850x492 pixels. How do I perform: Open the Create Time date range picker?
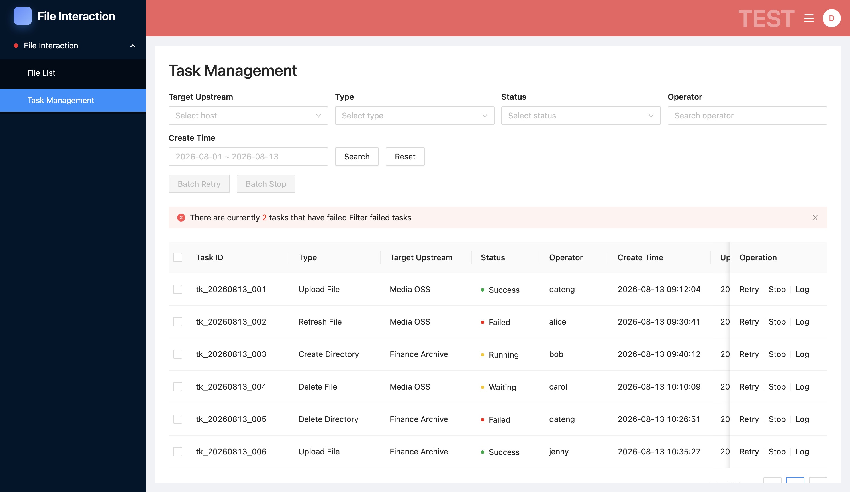[x=248, y=157]
